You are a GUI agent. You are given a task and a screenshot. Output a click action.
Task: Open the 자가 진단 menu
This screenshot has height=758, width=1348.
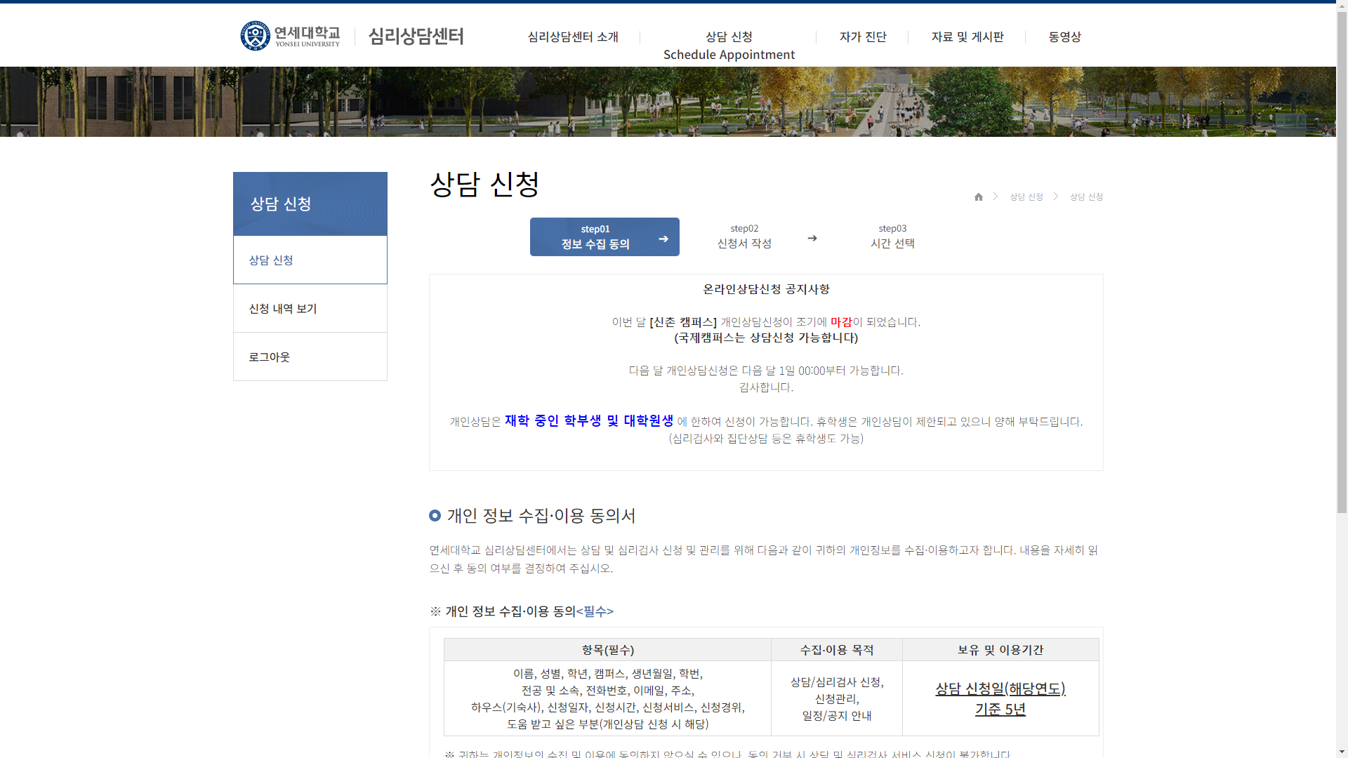863,36
